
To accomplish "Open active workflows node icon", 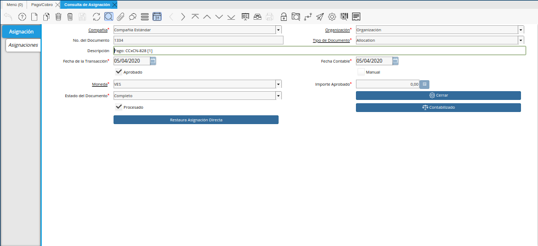I will (x=308, y=17).
